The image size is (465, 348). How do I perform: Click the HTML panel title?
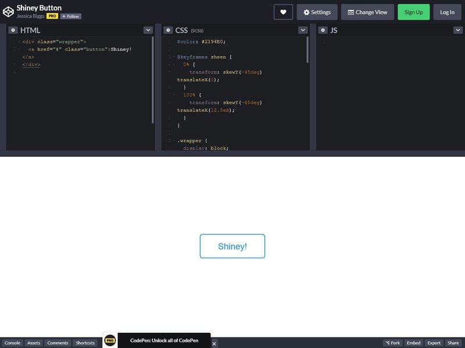coord(30,30)
